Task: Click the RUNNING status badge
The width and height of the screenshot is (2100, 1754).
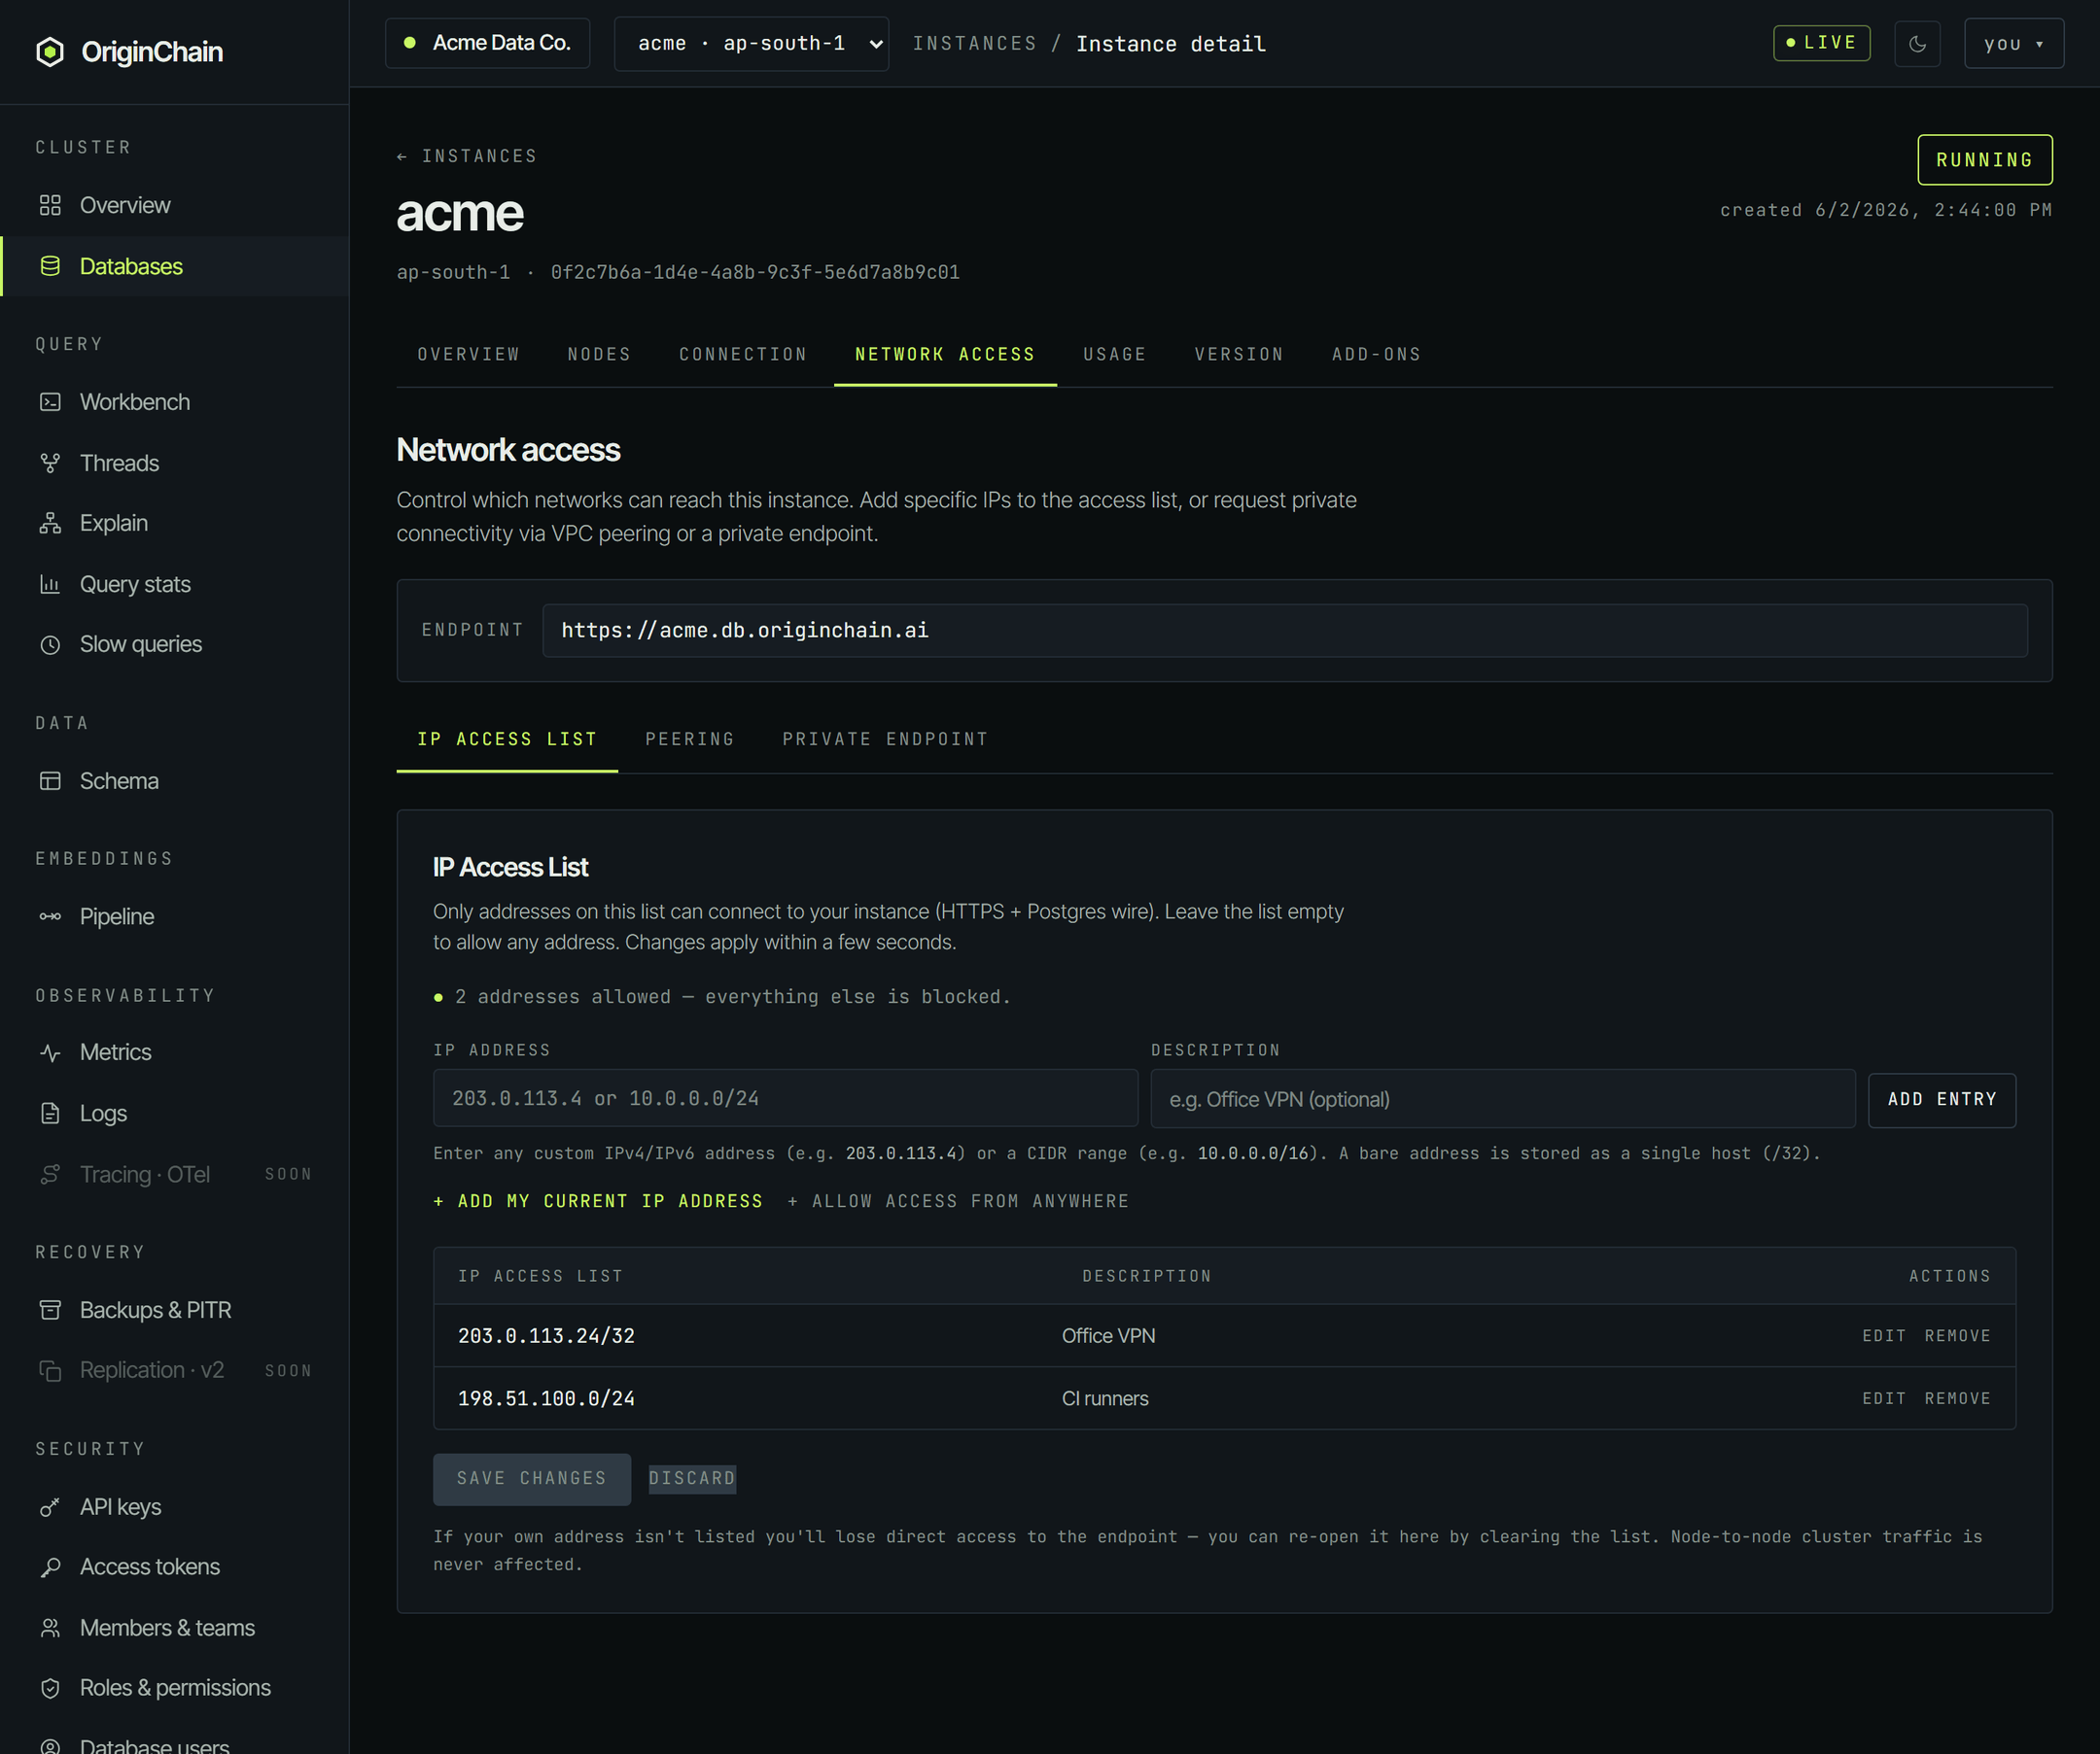Action: tap(1984, 160)
